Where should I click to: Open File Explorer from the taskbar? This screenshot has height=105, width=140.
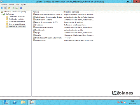(23, 102)
